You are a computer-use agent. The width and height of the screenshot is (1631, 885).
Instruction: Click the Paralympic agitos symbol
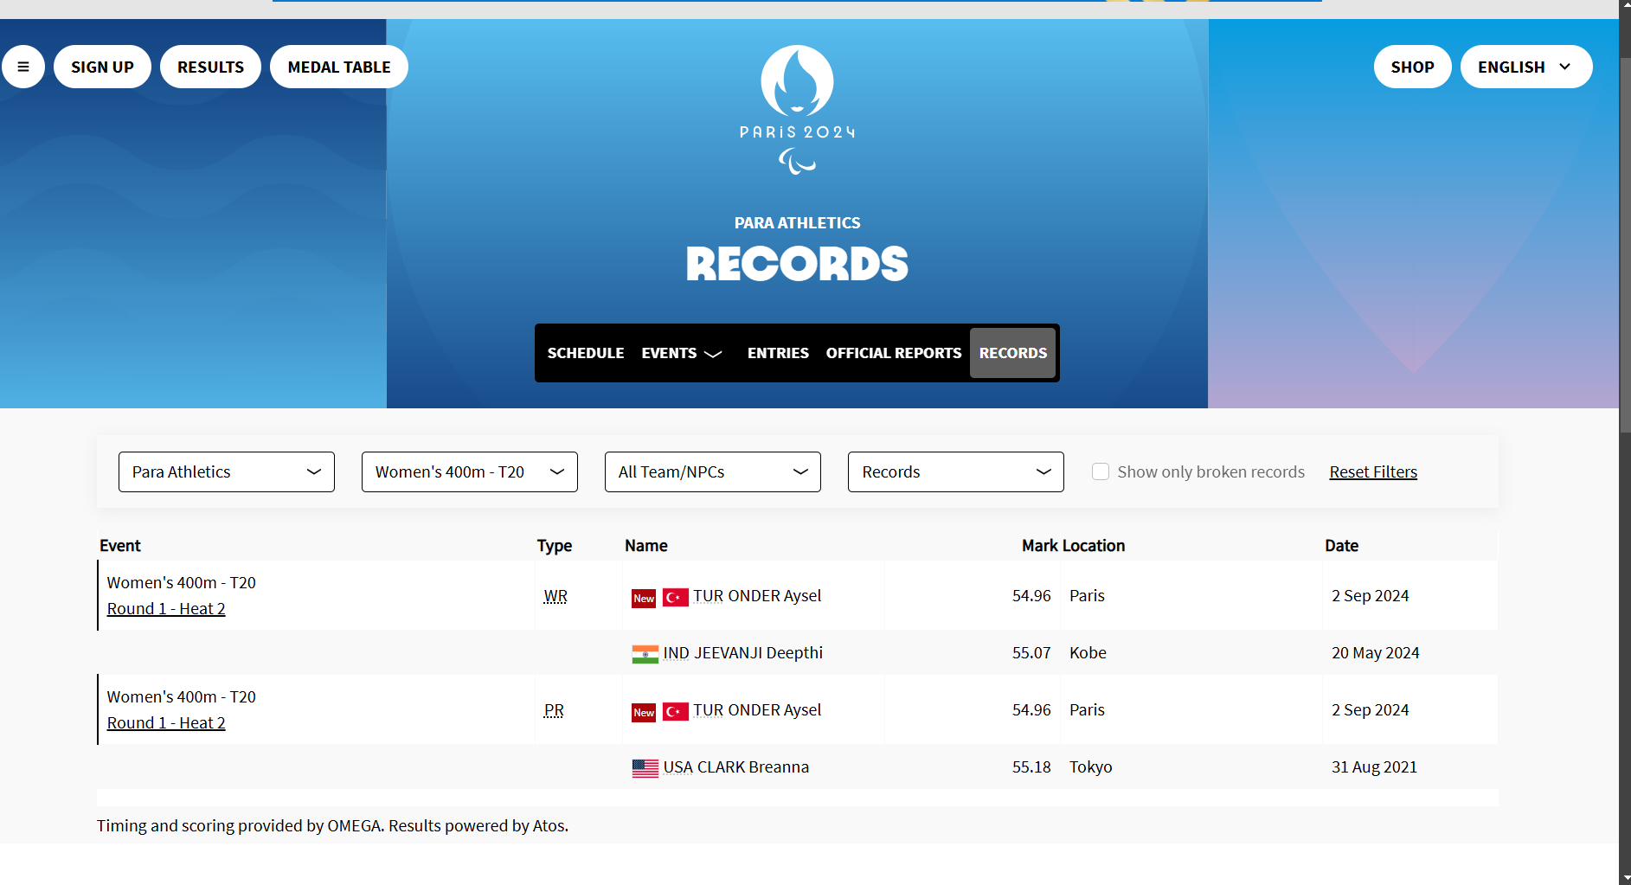pos(797,161)
